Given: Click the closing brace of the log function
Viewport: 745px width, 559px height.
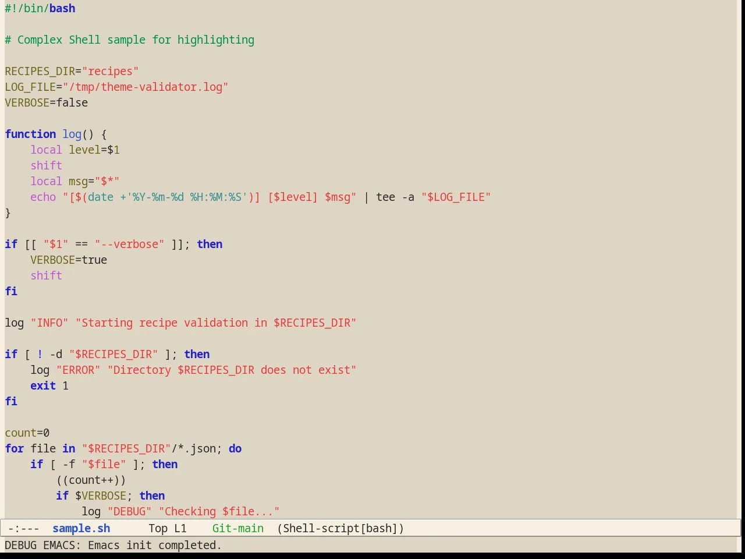Looking at the screenshot, I should (8, 213).
